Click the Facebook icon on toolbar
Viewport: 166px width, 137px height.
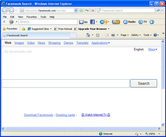tap(92, 22)
